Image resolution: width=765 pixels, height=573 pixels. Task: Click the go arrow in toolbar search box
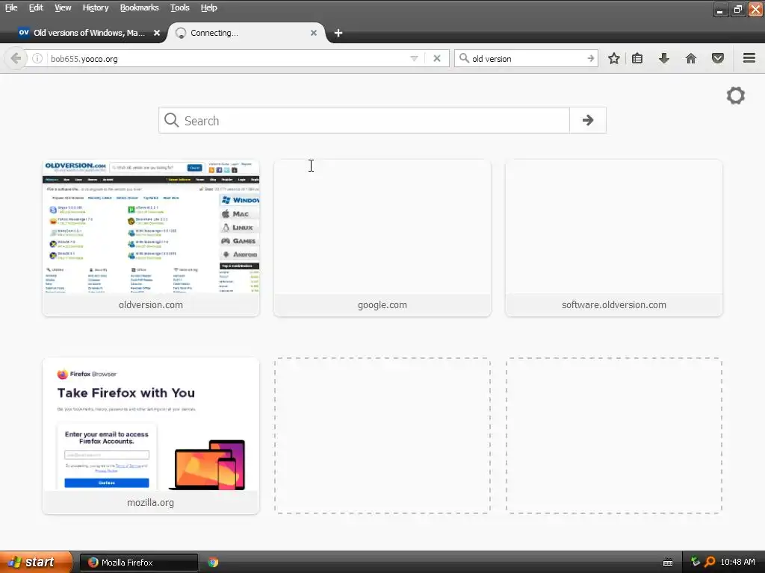[590, 58]
